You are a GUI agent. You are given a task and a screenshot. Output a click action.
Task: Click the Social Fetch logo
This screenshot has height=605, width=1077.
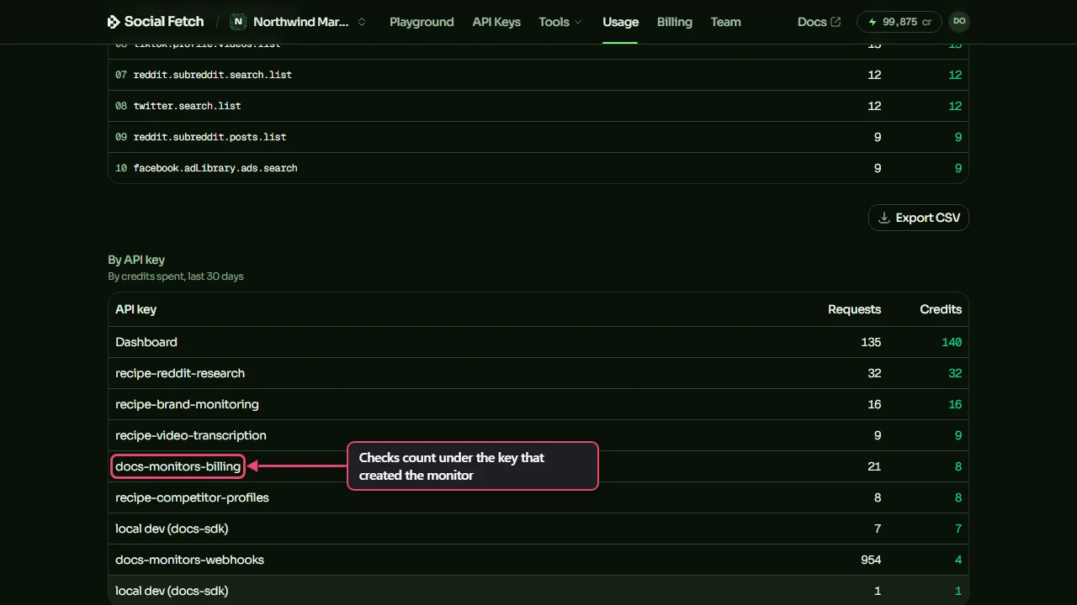click(156, 22)
